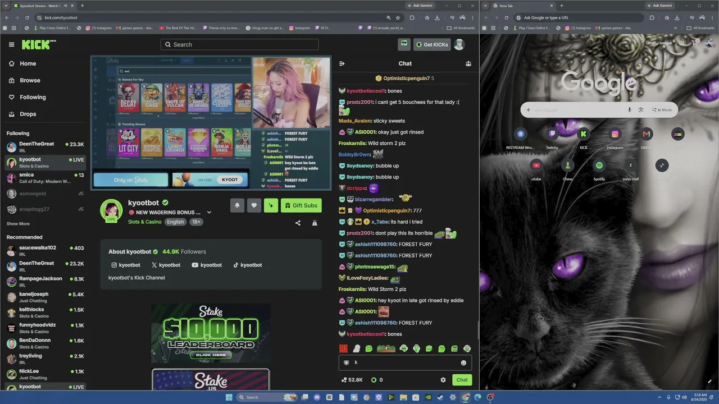Start Google voice search microphone
The width and height of the screenshot is (719, 404).
[x=630, y=110]
